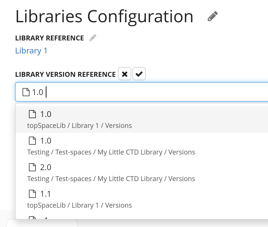
Task: Cancel the version edit with the X button
Action: (x=125, y=74)
